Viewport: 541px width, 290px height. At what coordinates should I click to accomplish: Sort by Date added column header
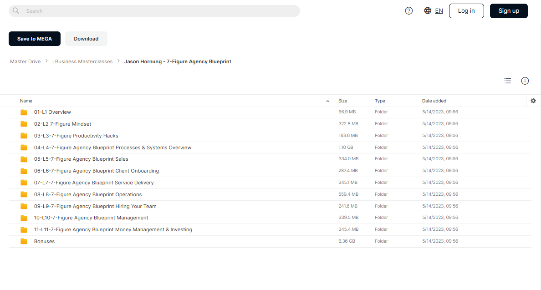tap(434, 101)
